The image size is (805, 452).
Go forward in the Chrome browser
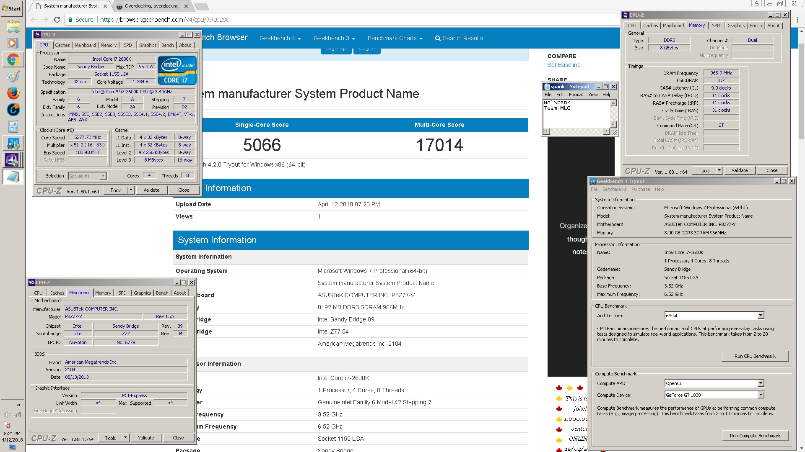point(45,20)
